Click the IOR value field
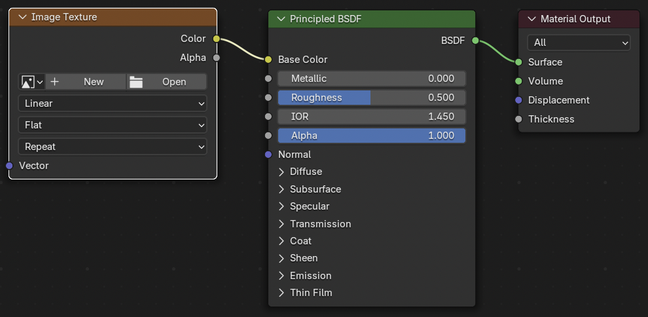Viewport: 648px width, 317px height. click(371, 117)
